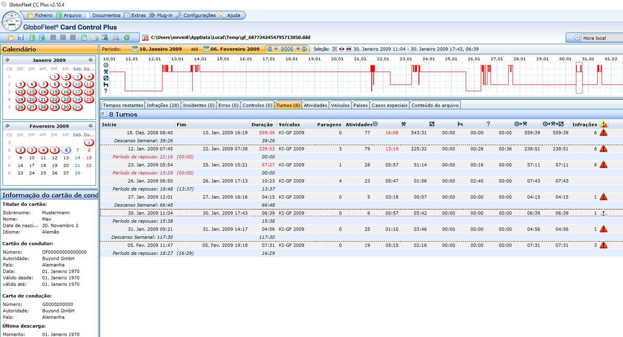623x337 pixels.
Task: Click the save diskette toolbar icon
Action: [21, 37]
